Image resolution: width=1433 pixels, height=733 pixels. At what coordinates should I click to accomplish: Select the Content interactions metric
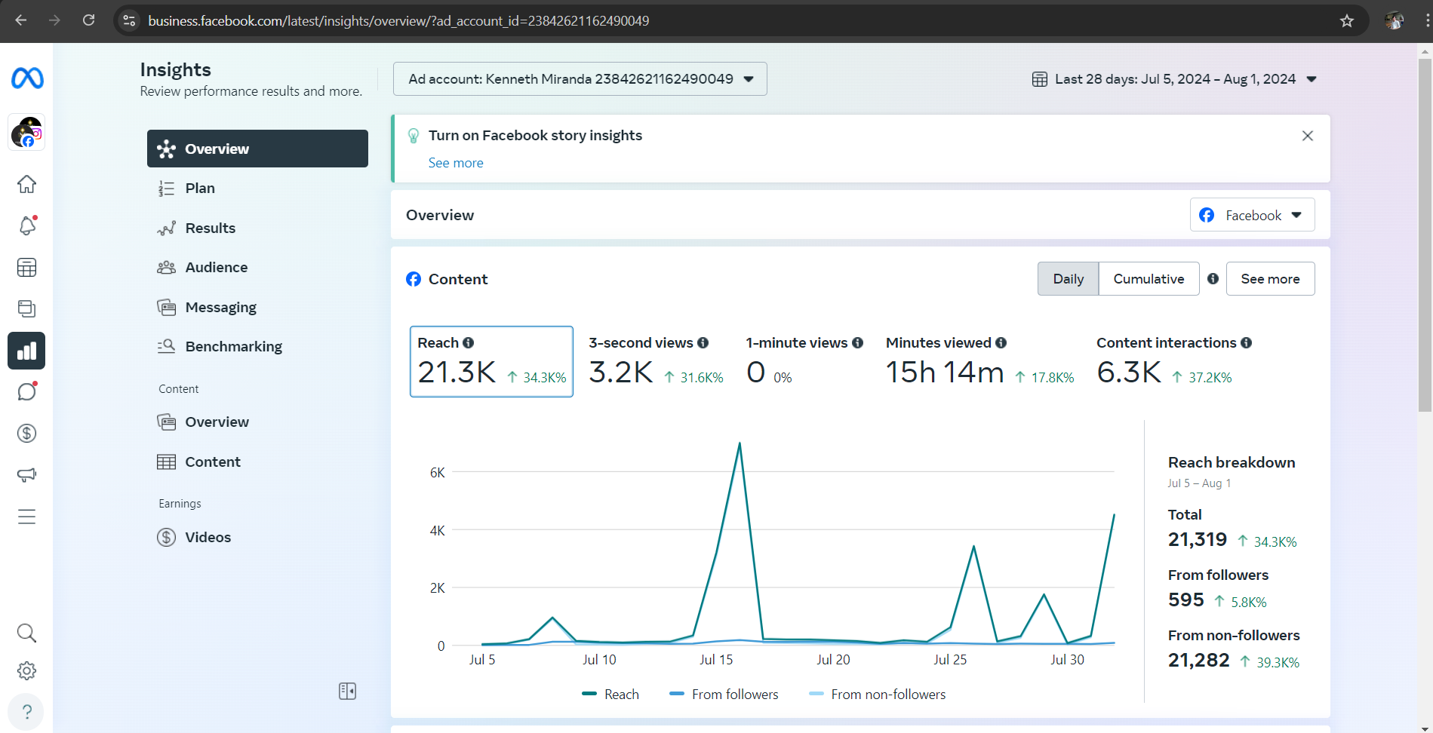1173,361
